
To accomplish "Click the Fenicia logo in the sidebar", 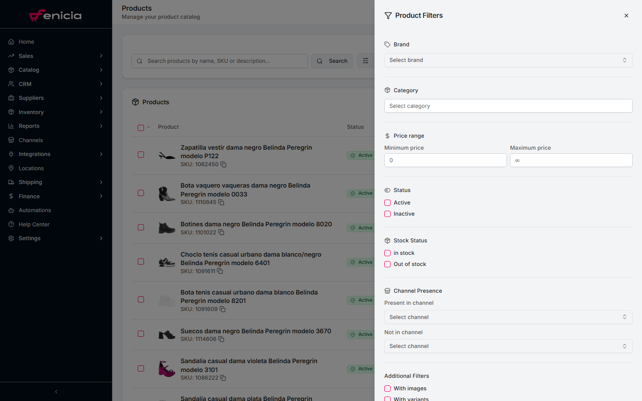I will pos(56,16).
